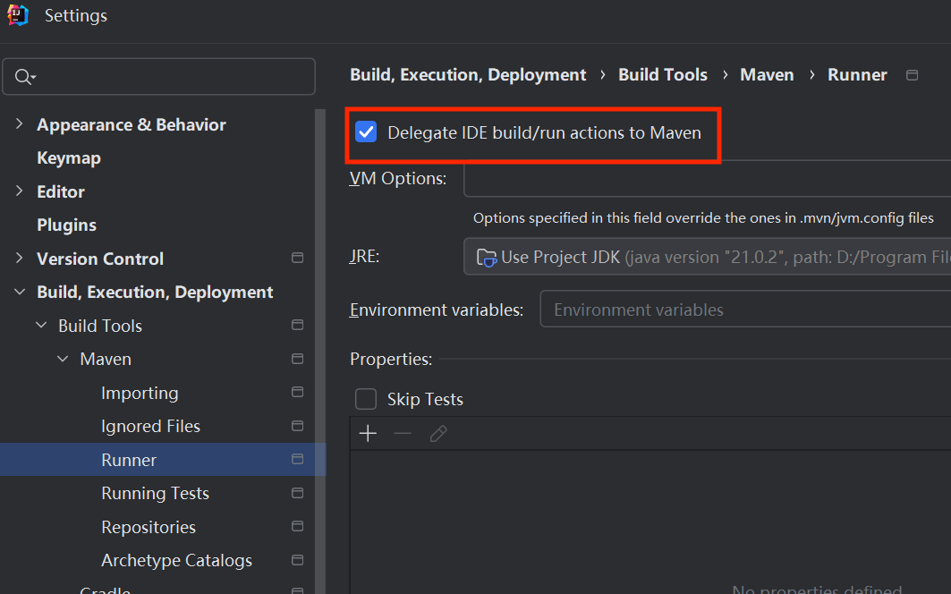951x594 pixels.
Task: Collapse the Maven tree node
Action: [62, 358]
